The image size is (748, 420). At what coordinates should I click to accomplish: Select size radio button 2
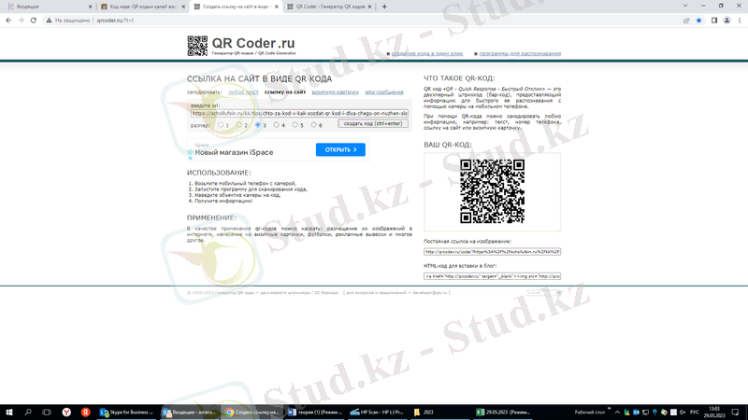pyautogui.click(x=239, y=125)
